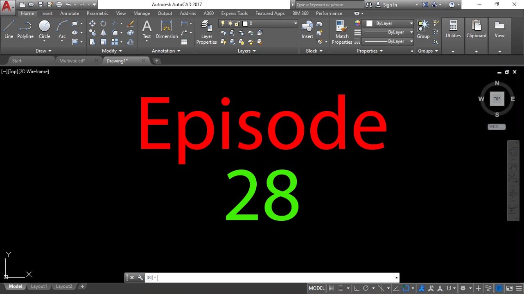Click the Help question mark icon
The width and height of the screenshot is (524, 294).
click(x=452, y=5)
